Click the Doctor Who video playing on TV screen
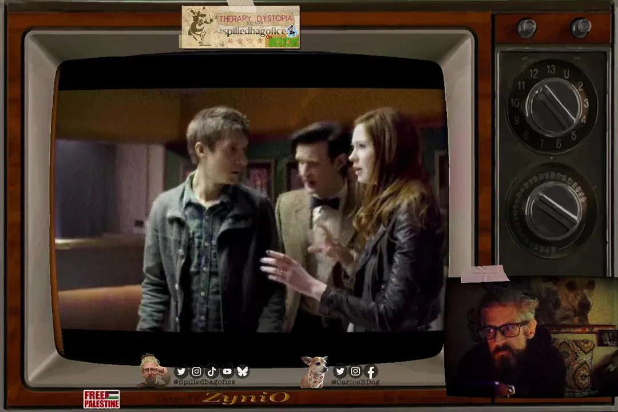The image size is (618, 412). click(x=251, y=210)
